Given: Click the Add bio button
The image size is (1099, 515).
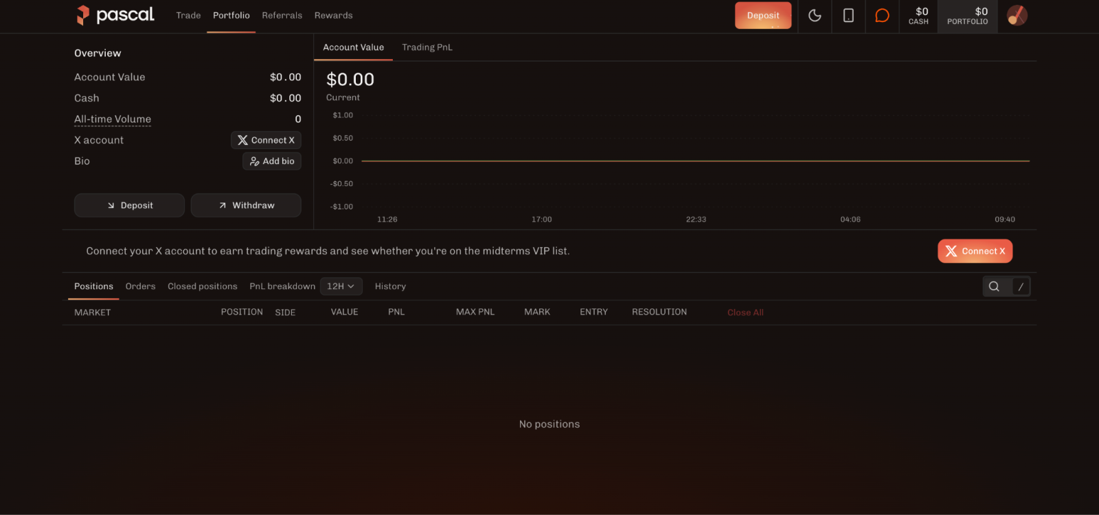Looking at the screenshot, I should [272, 161].
